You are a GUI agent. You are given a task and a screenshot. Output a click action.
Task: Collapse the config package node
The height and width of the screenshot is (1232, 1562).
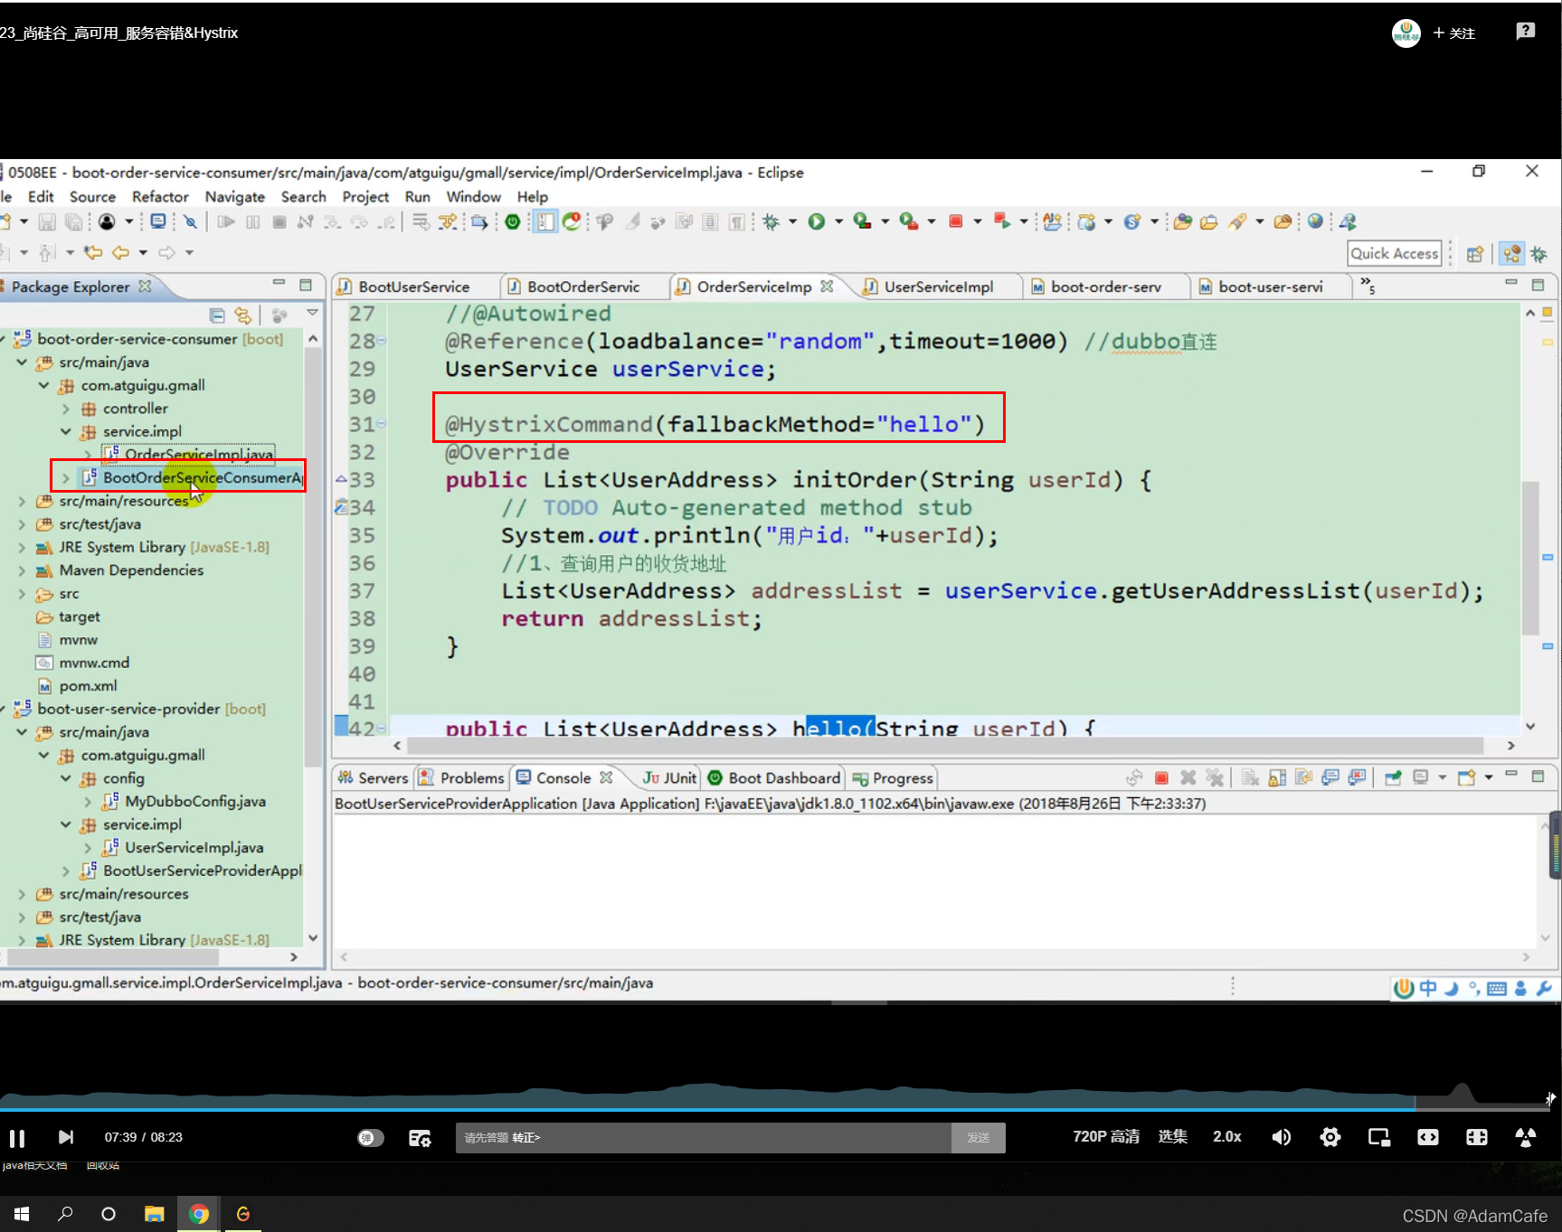pos(66,778)
